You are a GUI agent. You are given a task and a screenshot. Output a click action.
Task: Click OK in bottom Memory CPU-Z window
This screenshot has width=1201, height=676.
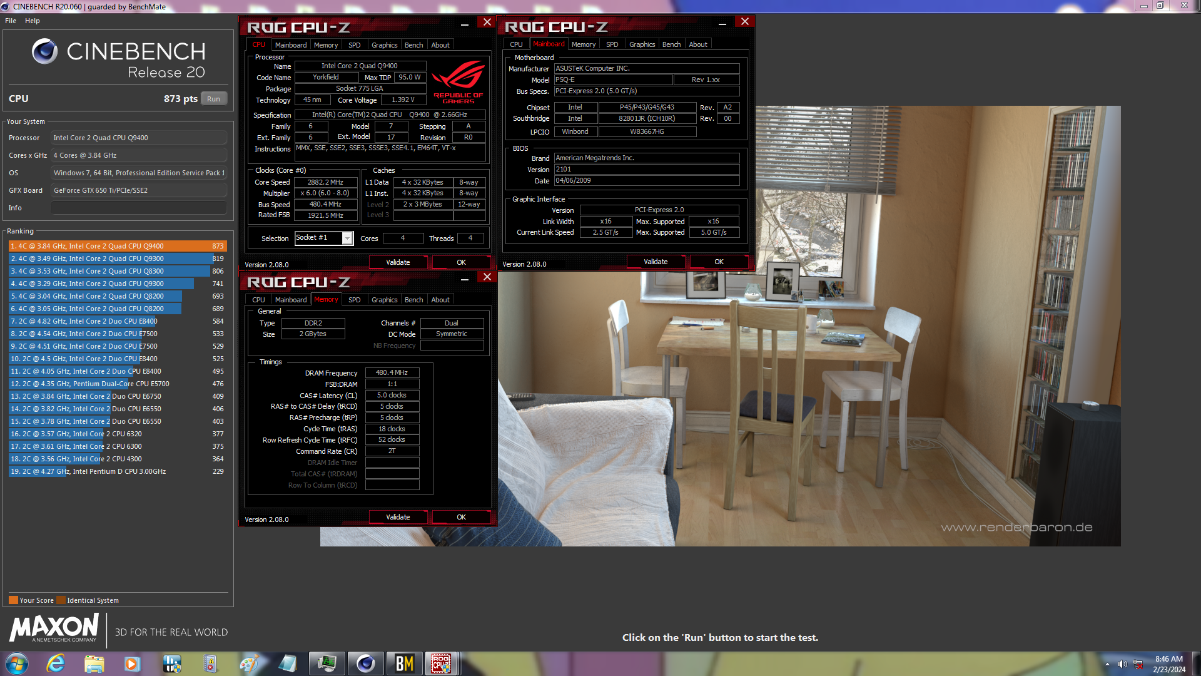click(x=461, y=517)
